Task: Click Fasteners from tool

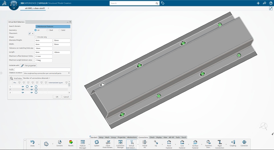Action: click(208, 142)
